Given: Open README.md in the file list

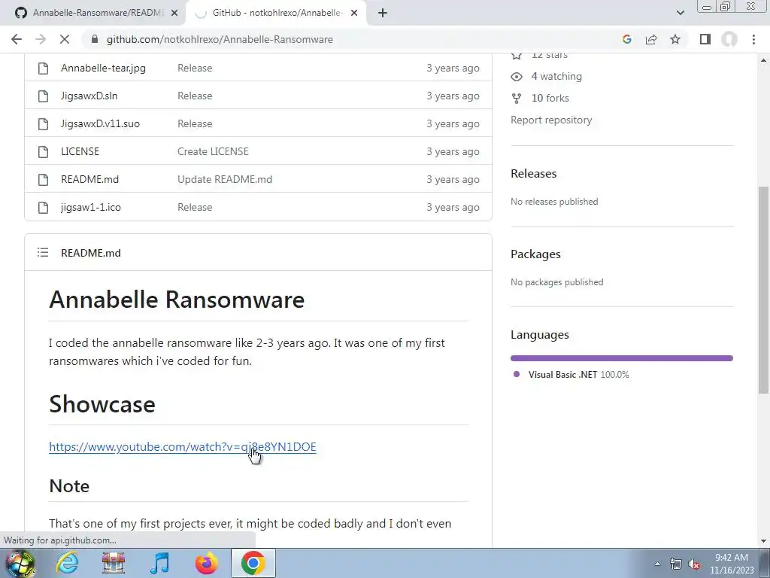Looking at the screenshot, I should point(90,179).
